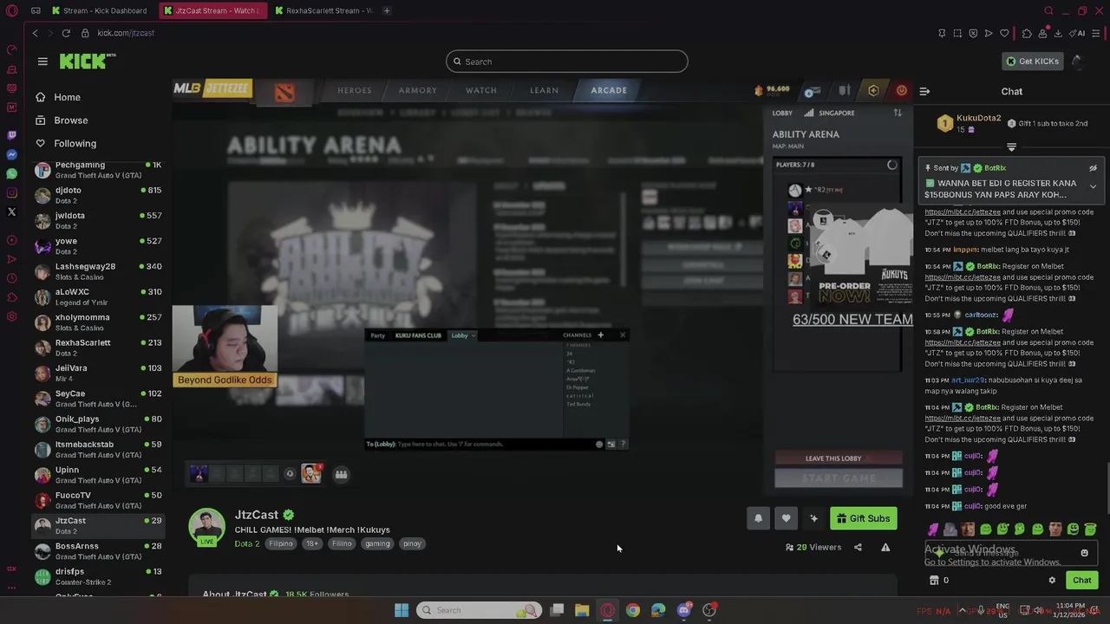Click the Get KICKs button
The width and height of the screenshot is (1110, 624).
[1033, 62]
